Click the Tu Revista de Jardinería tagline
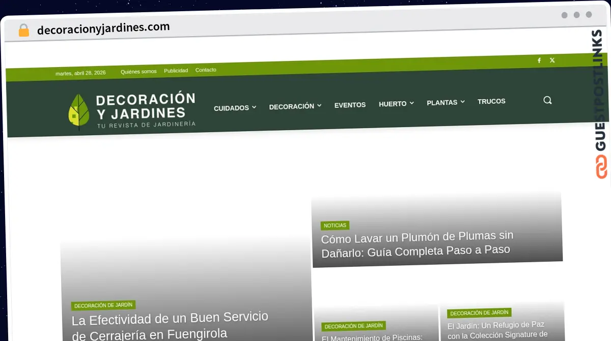This screenshot has height=341, width=611. [146, 125]
